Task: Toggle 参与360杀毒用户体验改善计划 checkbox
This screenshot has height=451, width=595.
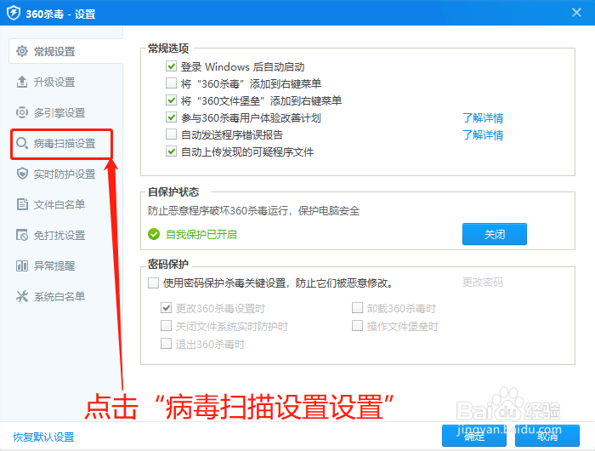Action: pos(171,117)
